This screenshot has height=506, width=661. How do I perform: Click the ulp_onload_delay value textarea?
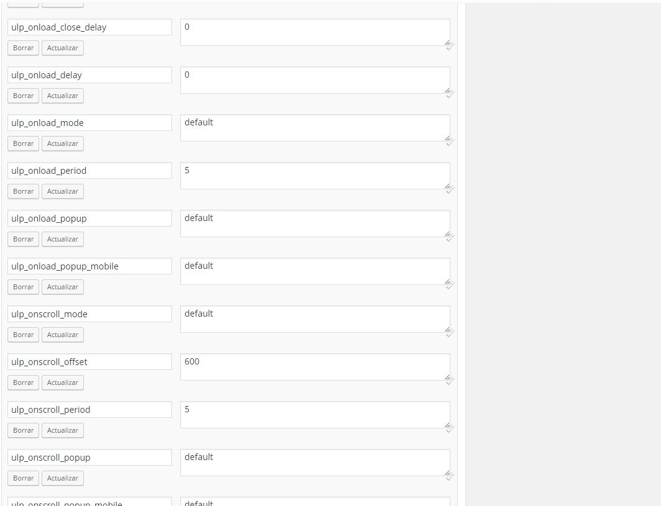coord(316,80)
